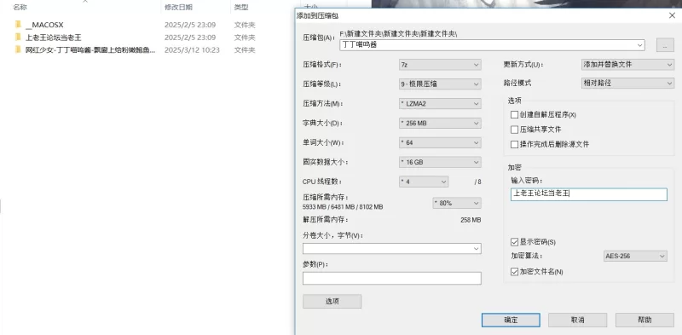The width and height of the screenshot is (682, 335).
Task: Sort by 类型 column header
Action: pyautogui.click(x=241, y=7)
